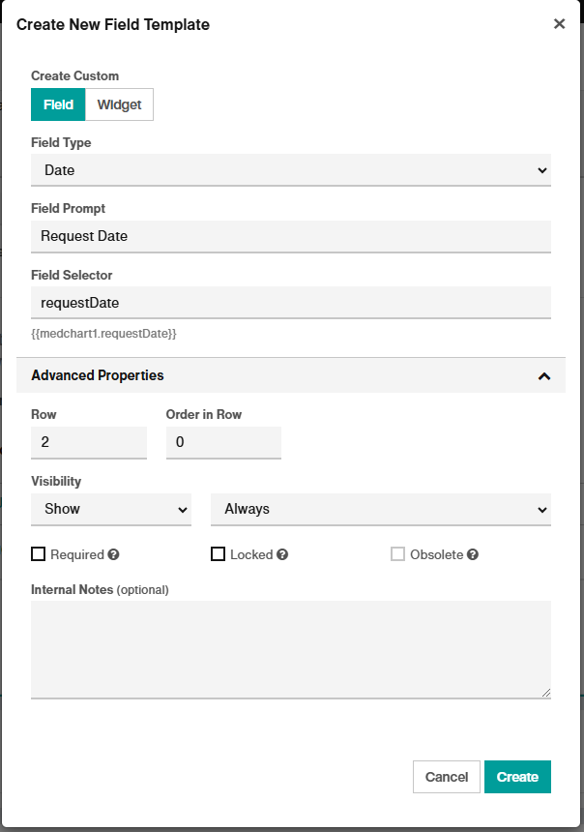Collapse the Advanced Properties section

point(291,375)
